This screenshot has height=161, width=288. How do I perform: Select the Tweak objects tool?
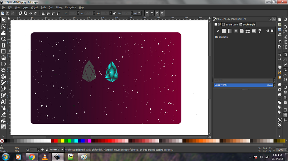click(3, 33)
